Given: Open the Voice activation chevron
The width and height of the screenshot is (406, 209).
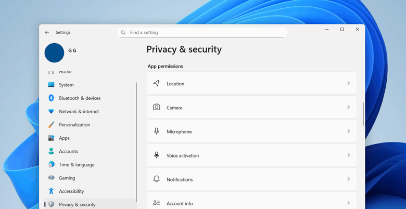Looking at the screenshot, I should point(348,155).
